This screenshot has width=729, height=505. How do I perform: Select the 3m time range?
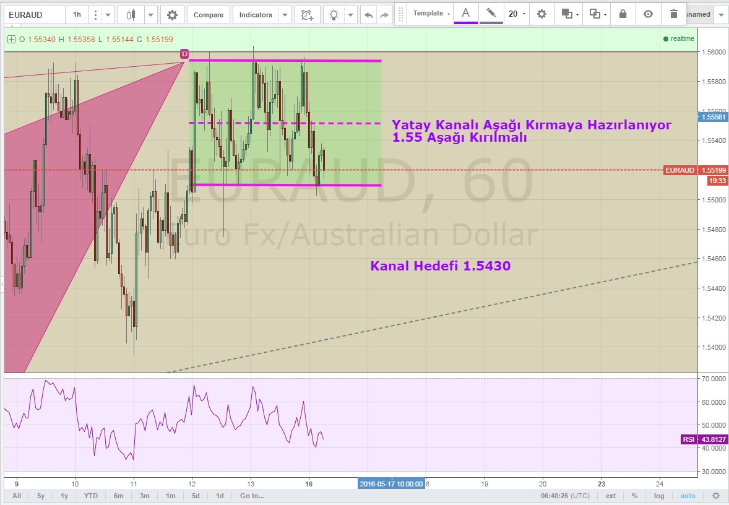(x=144, y=496)
